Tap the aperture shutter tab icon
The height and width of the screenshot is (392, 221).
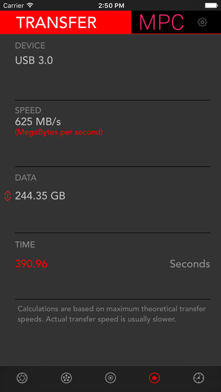point(22,378)
